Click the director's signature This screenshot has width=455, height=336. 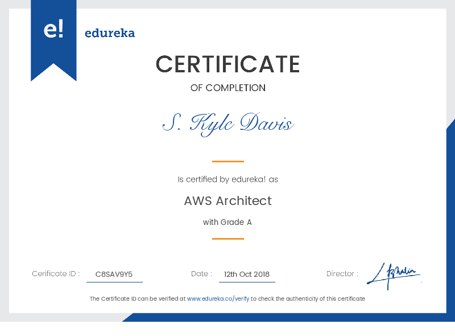394,276
